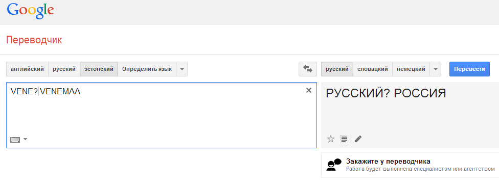Expand the target language dropdown arrow

pyautogui.click(x=436, y=69)
